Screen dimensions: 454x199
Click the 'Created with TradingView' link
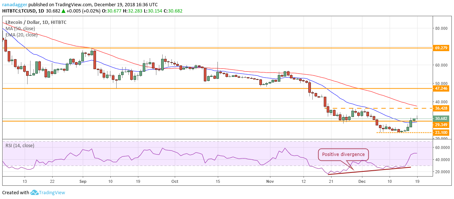33,192
